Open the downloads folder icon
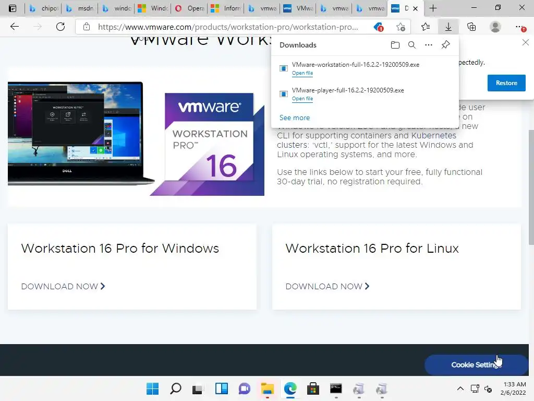This screenshot has width=534, height=401. coord(395,45)
